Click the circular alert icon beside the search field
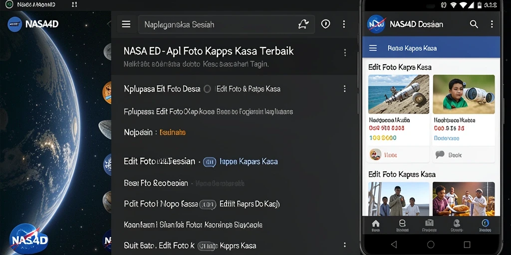 click(x=325, y=24)
